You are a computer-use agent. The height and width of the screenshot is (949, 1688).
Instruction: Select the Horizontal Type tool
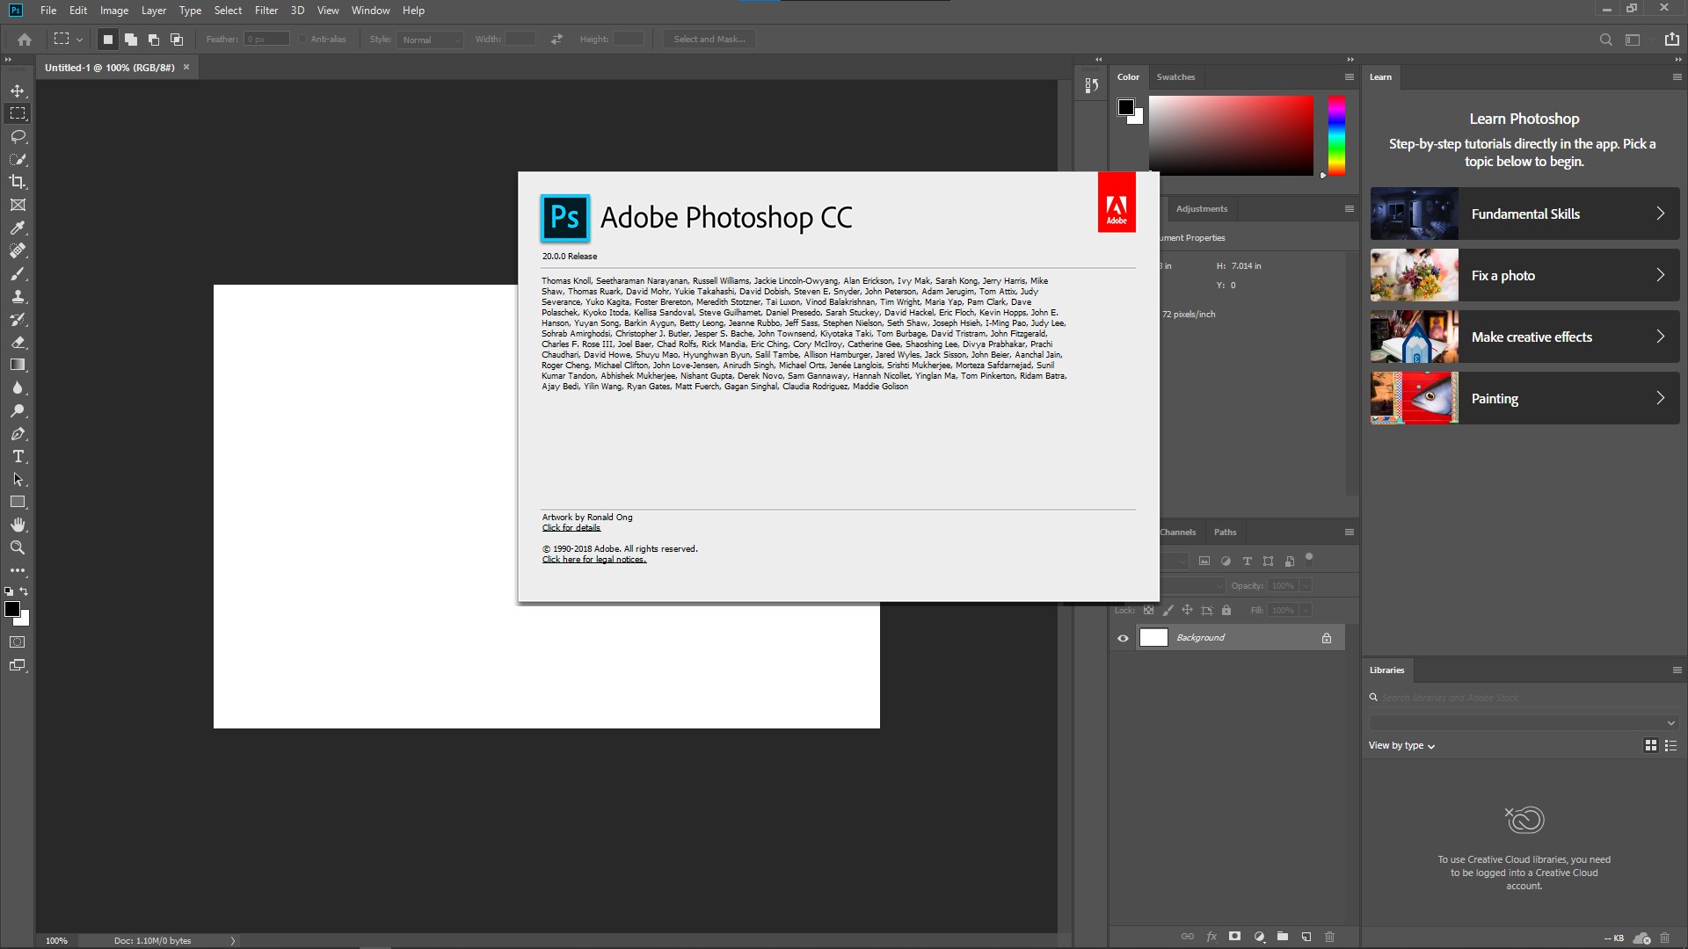tap(18, 456)
